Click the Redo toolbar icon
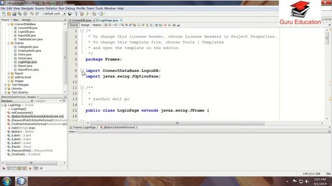 click(37, 14)
